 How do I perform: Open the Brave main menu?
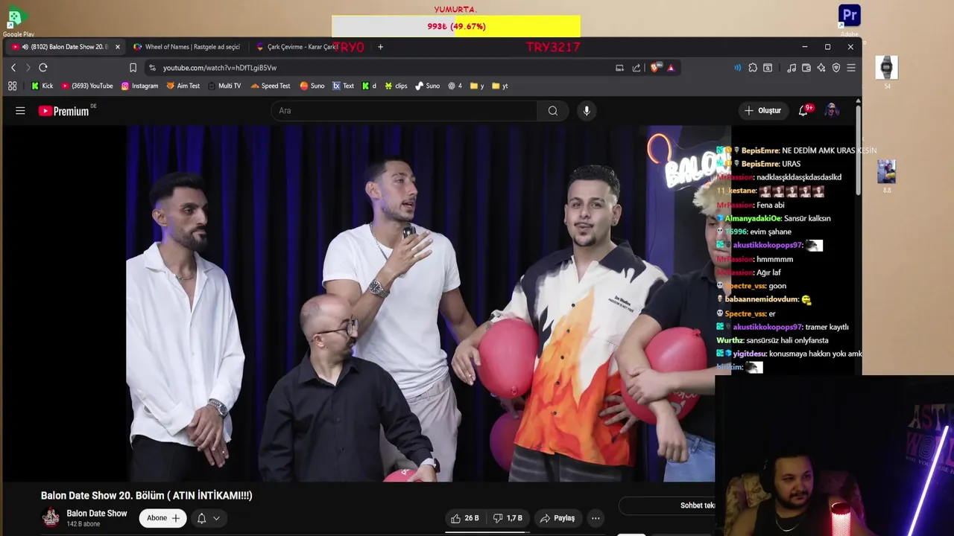pos(851,68)
